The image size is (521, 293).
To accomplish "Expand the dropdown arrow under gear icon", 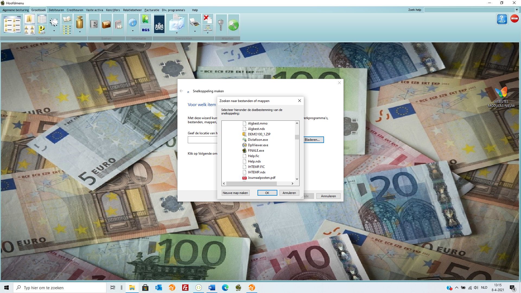I will [x=54, y=31].
